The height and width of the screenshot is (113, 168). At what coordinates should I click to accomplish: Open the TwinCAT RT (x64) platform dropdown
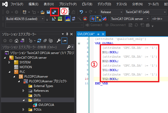(145, 12)
